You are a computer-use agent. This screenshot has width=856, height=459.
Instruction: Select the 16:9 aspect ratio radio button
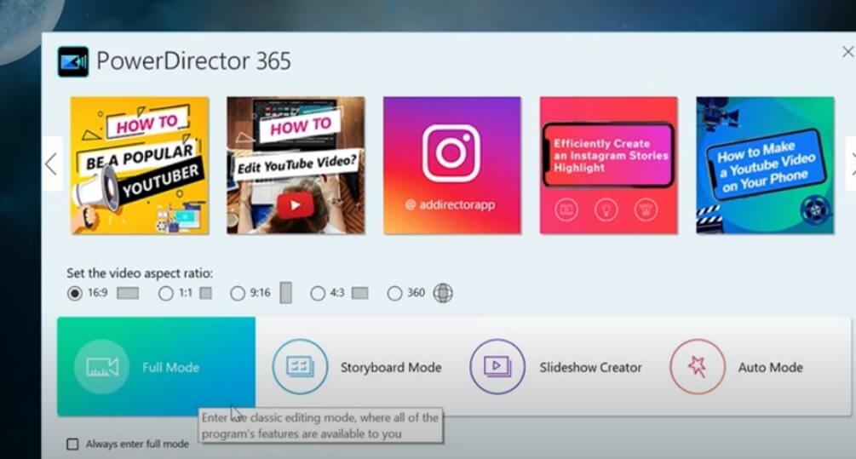coord(75,294)
